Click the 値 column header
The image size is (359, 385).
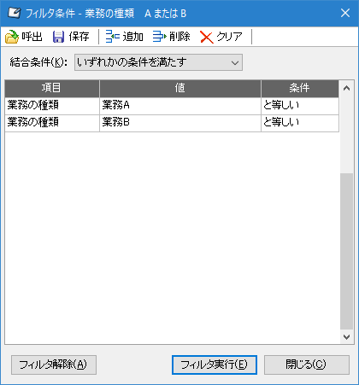tap(180, 89)
